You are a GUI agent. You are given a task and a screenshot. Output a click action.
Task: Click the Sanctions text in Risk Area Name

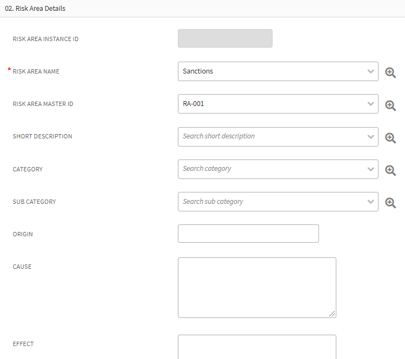tap(198, 71)
